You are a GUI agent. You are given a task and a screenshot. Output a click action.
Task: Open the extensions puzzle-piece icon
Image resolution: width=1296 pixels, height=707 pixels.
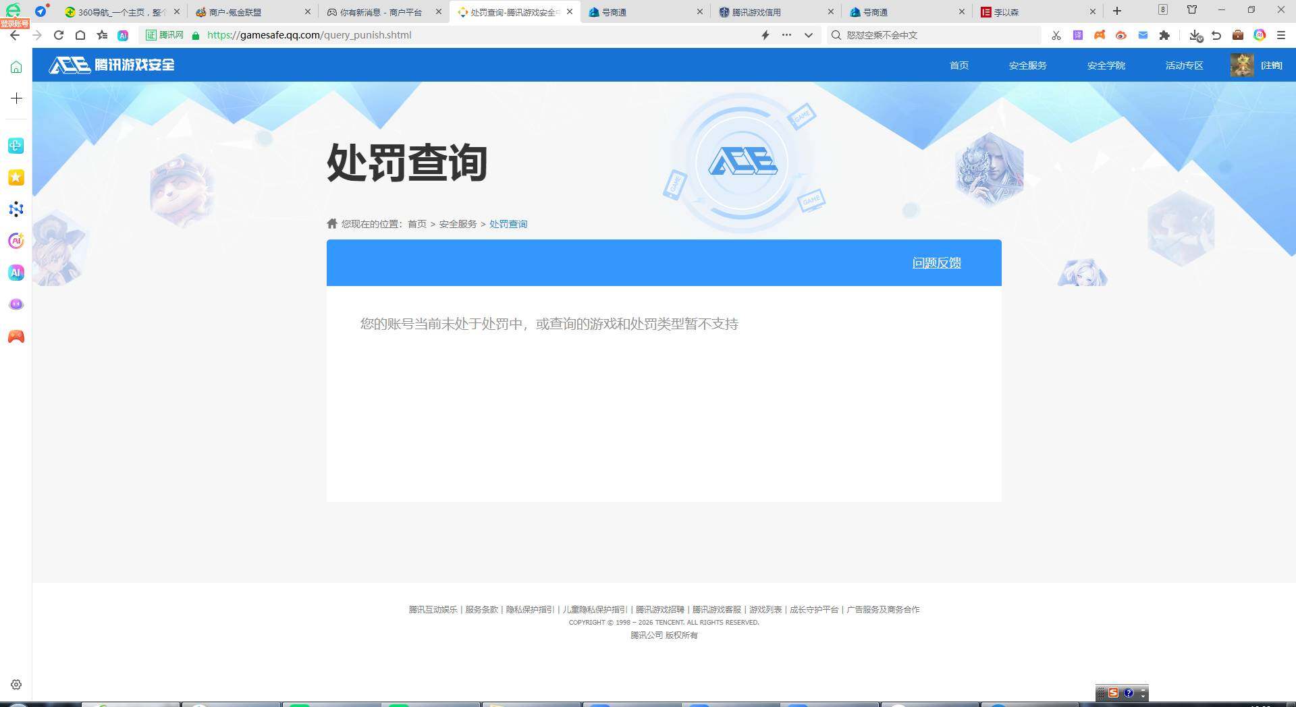coord(1166,35)
